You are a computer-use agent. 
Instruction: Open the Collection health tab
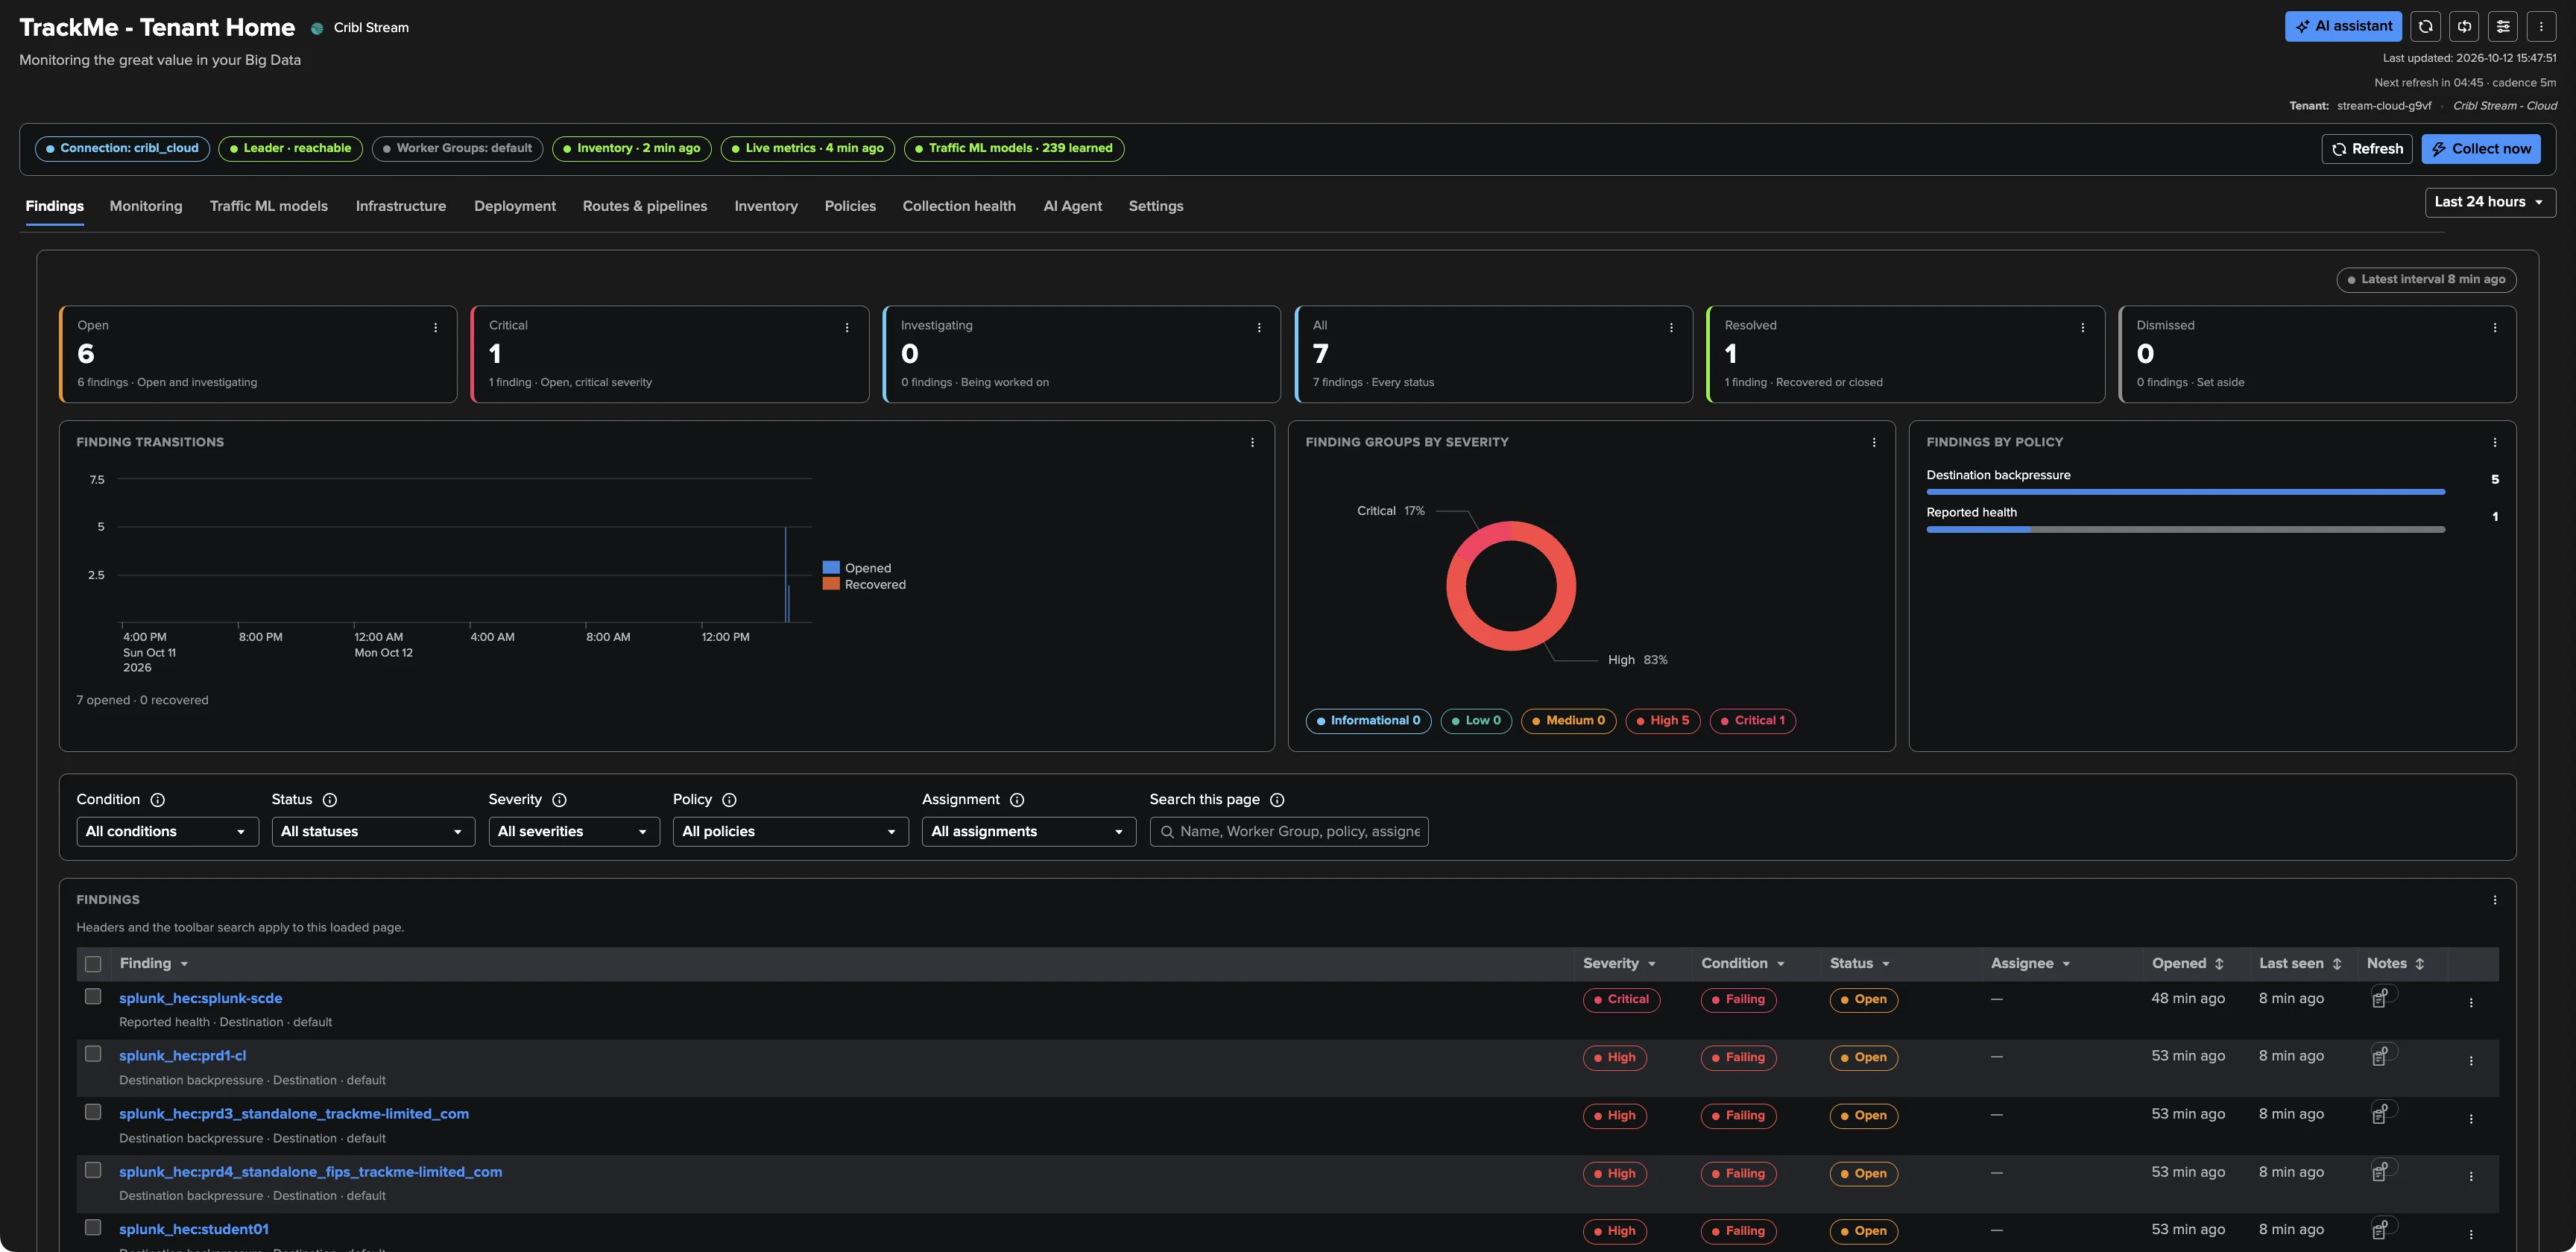tap(959, 206)
